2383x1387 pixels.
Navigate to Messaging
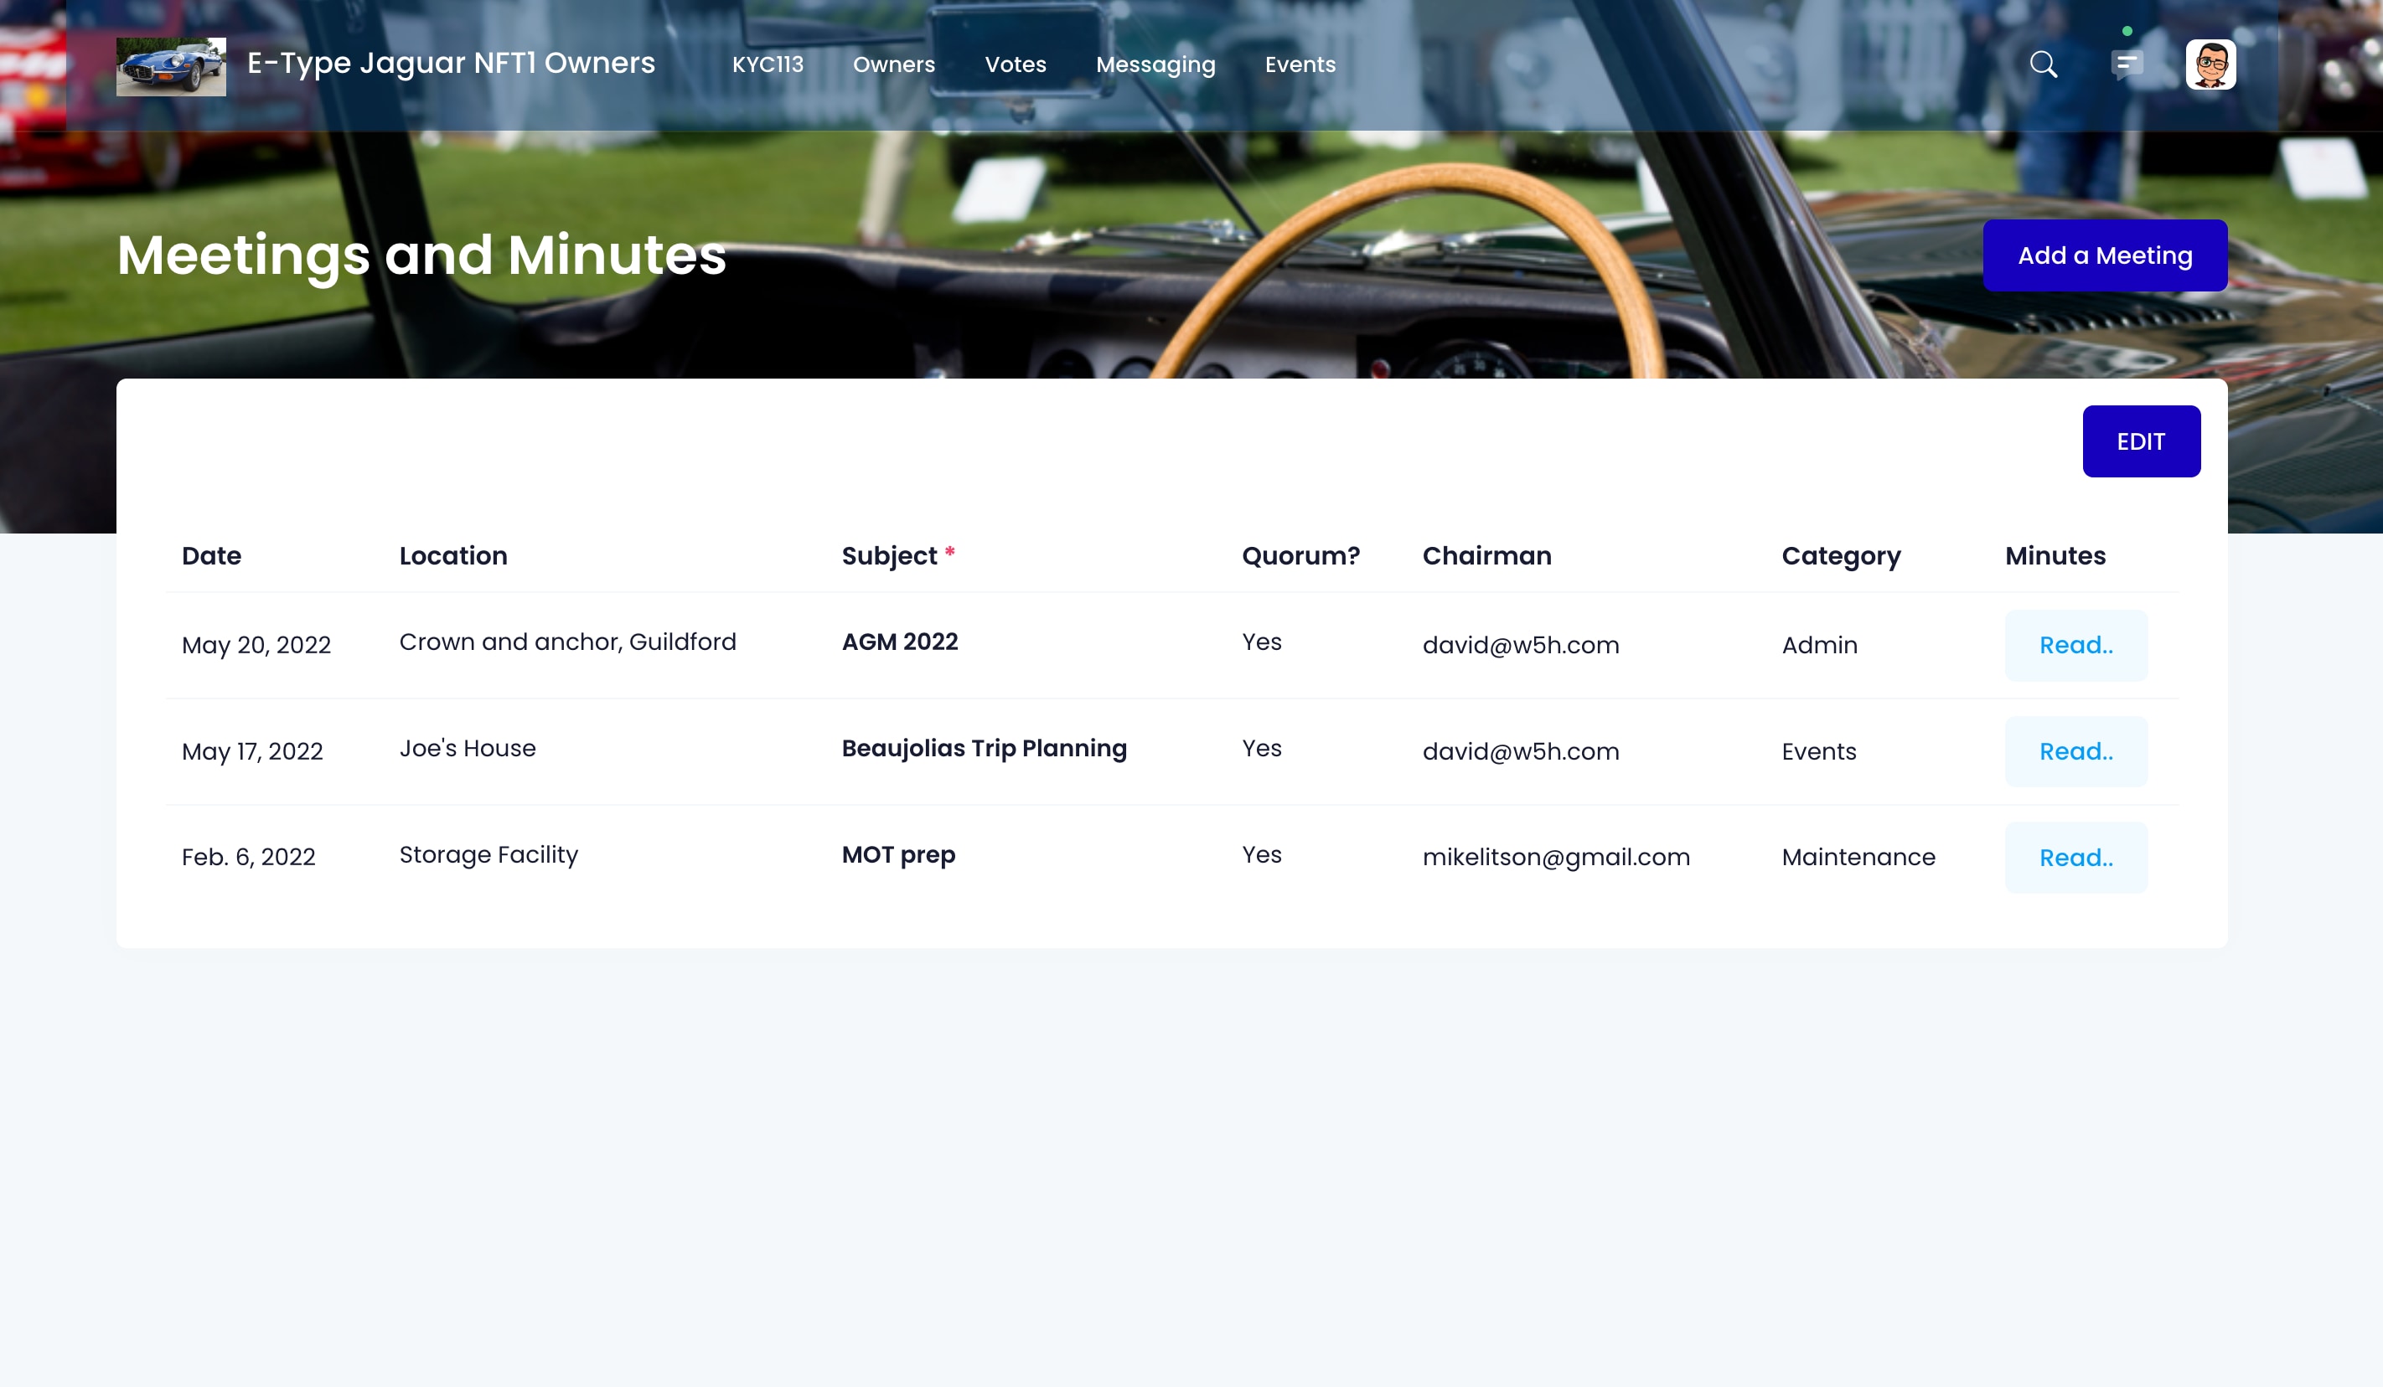[x=1155, y=64]
